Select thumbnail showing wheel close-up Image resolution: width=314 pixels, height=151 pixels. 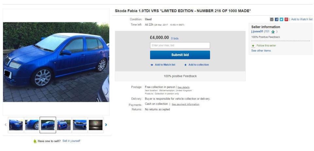click(32, 125)
